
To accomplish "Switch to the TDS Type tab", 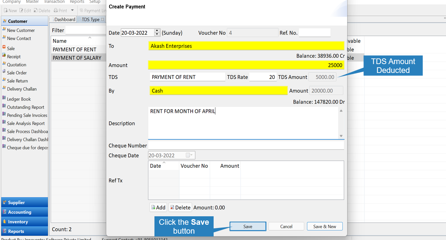I will [91, 19].
